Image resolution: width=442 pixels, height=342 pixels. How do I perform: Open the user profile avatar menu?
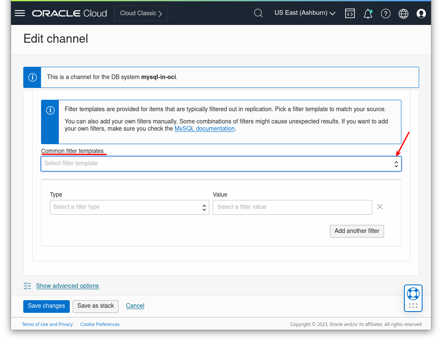coord(421,14)
